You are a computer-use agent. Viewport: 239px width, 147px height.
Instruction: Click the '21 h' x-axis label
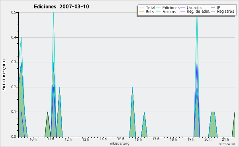tap(225, 139)
